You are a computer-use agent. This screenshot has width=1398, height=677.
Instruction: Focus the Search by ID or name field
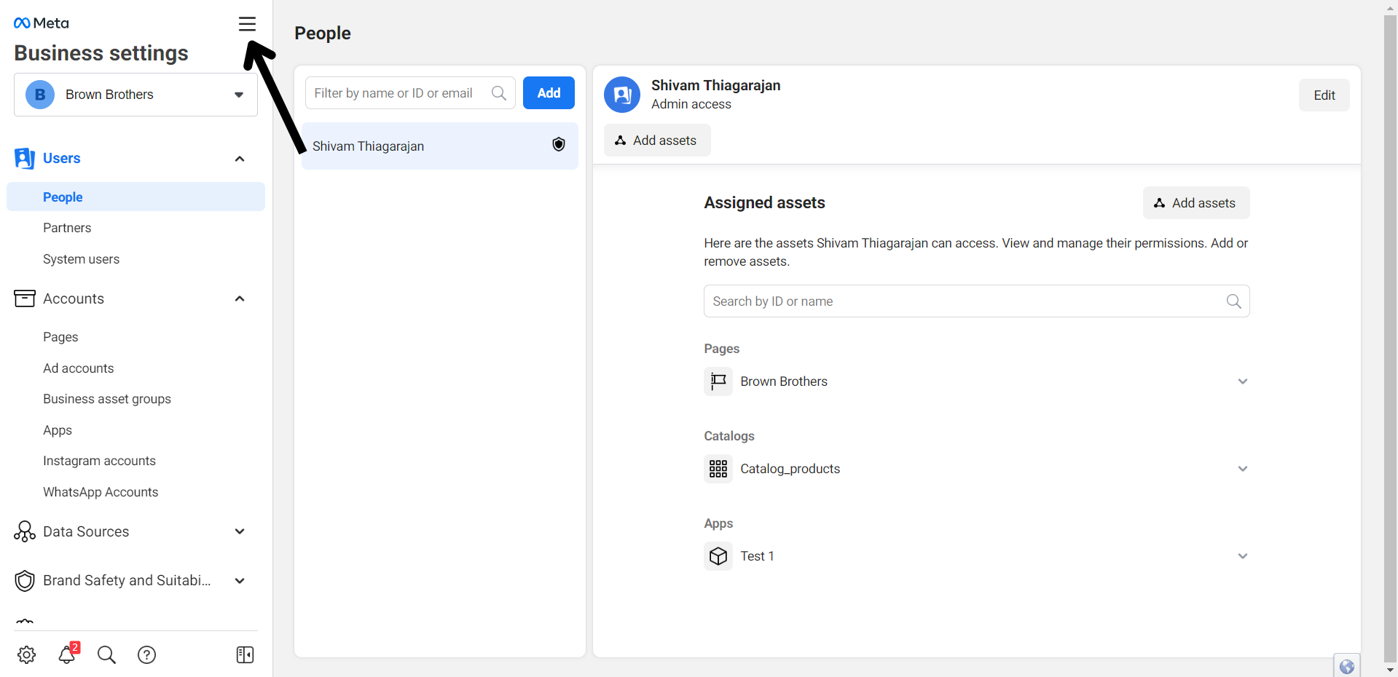(x=965, y=301)
